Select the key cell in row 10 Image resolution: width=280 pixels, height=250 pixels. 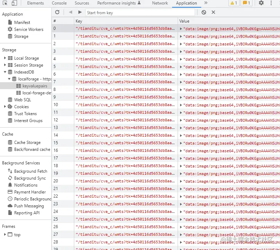126,105
